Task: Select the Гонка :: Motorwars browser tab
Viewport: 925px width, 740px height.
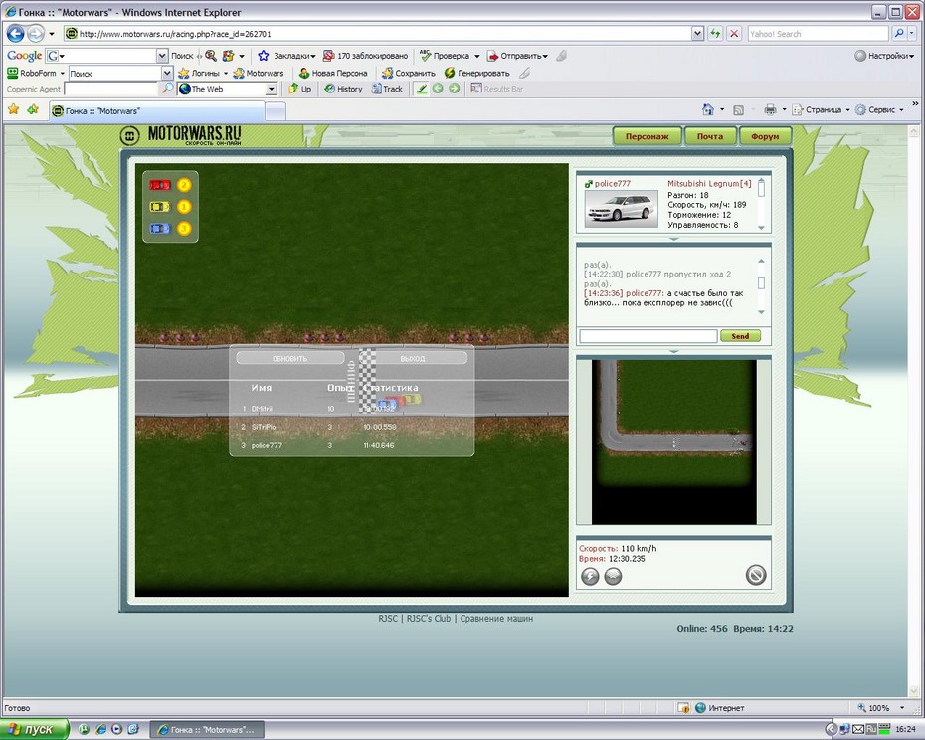Action: click(156, 111)
